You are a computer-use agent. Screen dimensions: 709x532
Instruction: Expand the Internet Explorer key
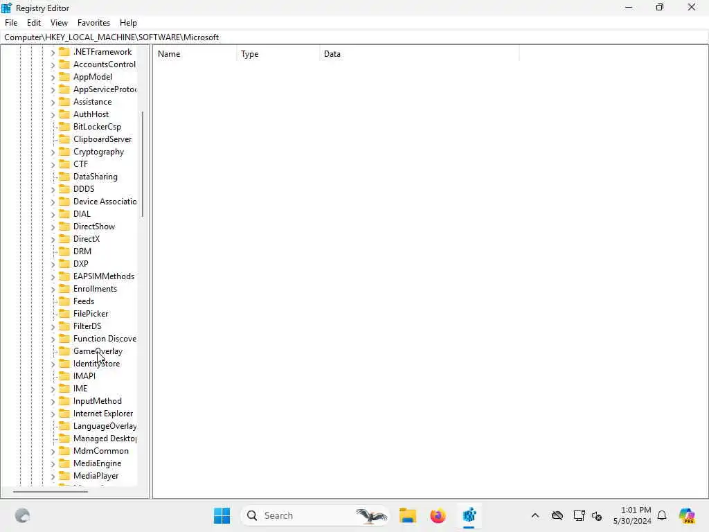[x=53, y=414]
